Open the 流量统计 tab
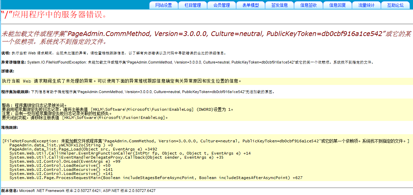Image resolution: width=413 pixels, height=195 pixels. (366, 5)
